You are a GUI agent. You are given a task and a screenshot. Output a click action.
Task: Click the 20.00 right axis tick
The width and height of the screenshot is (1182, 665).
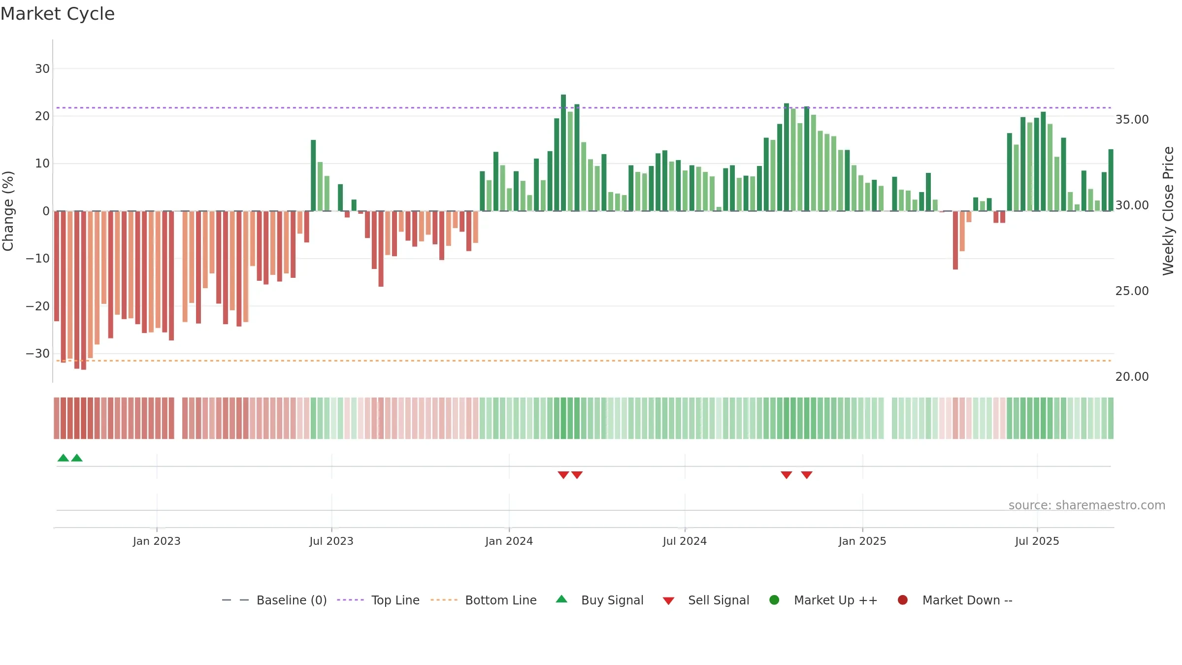[x=1132, y=376]
